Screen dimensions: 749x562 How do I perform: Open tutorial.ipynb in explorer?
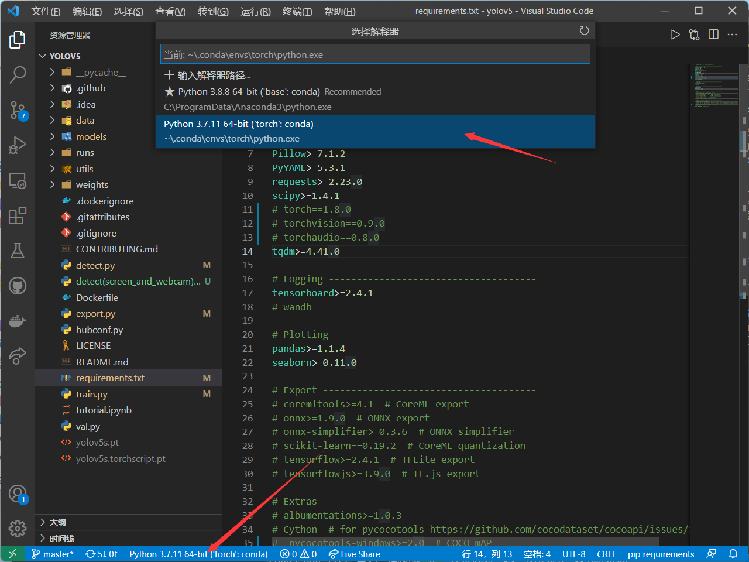129,410
